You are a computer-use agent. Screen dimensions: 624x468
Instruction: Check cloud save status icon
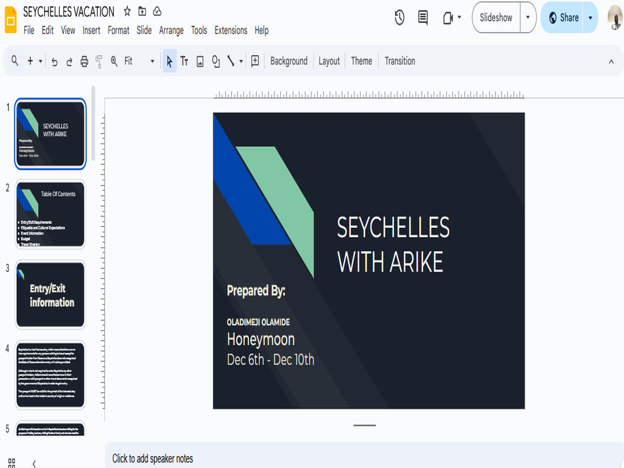tap(157, 11)
